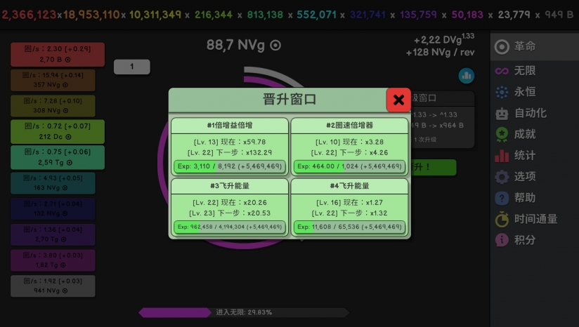
Task: Click the 帮助 question mark icon
Action: click(x=502, y=198)
